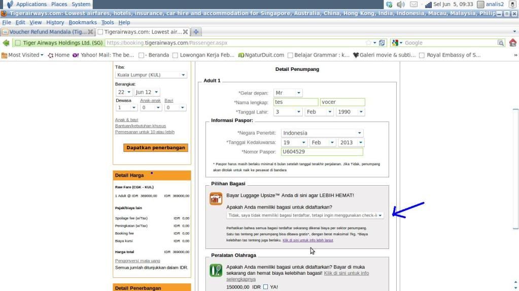Image resolution: width=519 pixels, height=291 pixels.
Task: Click the network signal tray icon
Action: coord(428,4)
